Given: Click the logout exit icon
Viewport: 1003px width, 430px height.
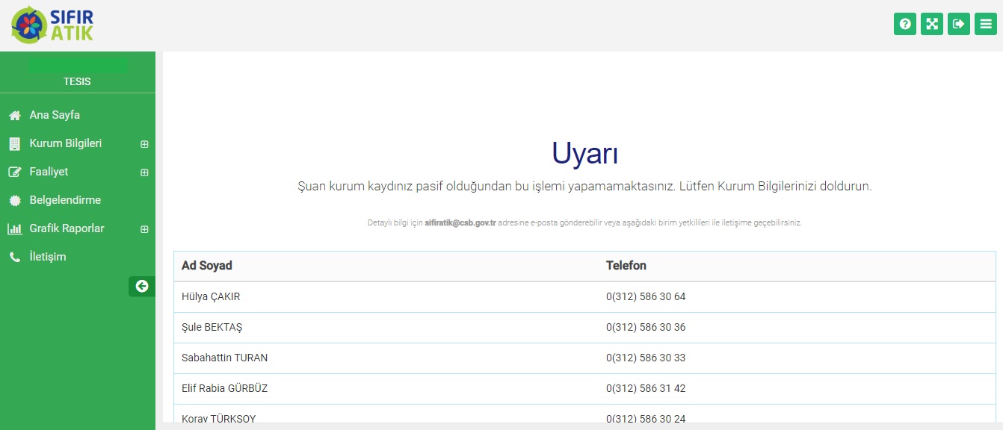Looking at the screenshot, I should point(959,24).
